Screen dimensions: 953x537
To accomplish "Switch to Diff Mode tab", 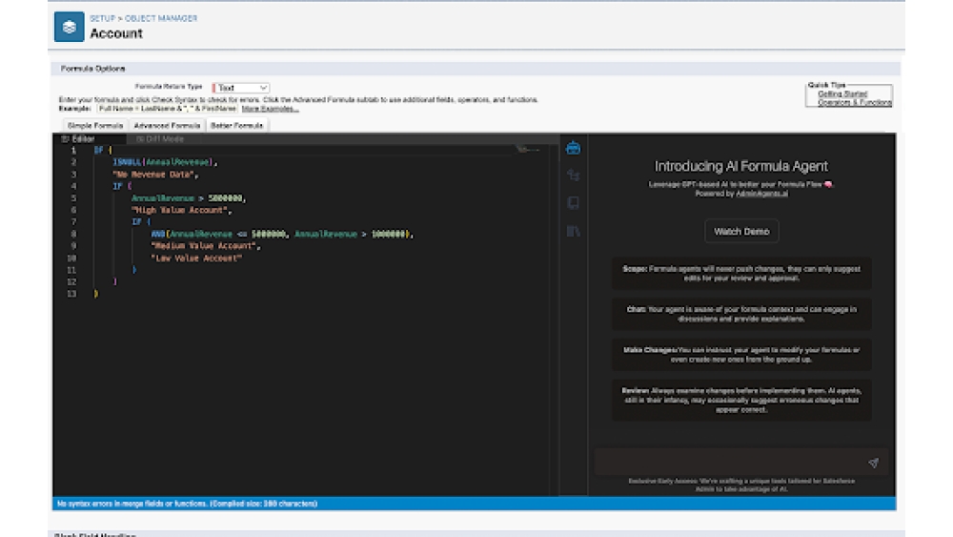I will tap(160, 139).
